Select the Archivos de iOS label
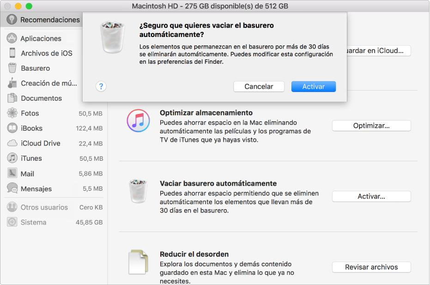 click(47, 53)
